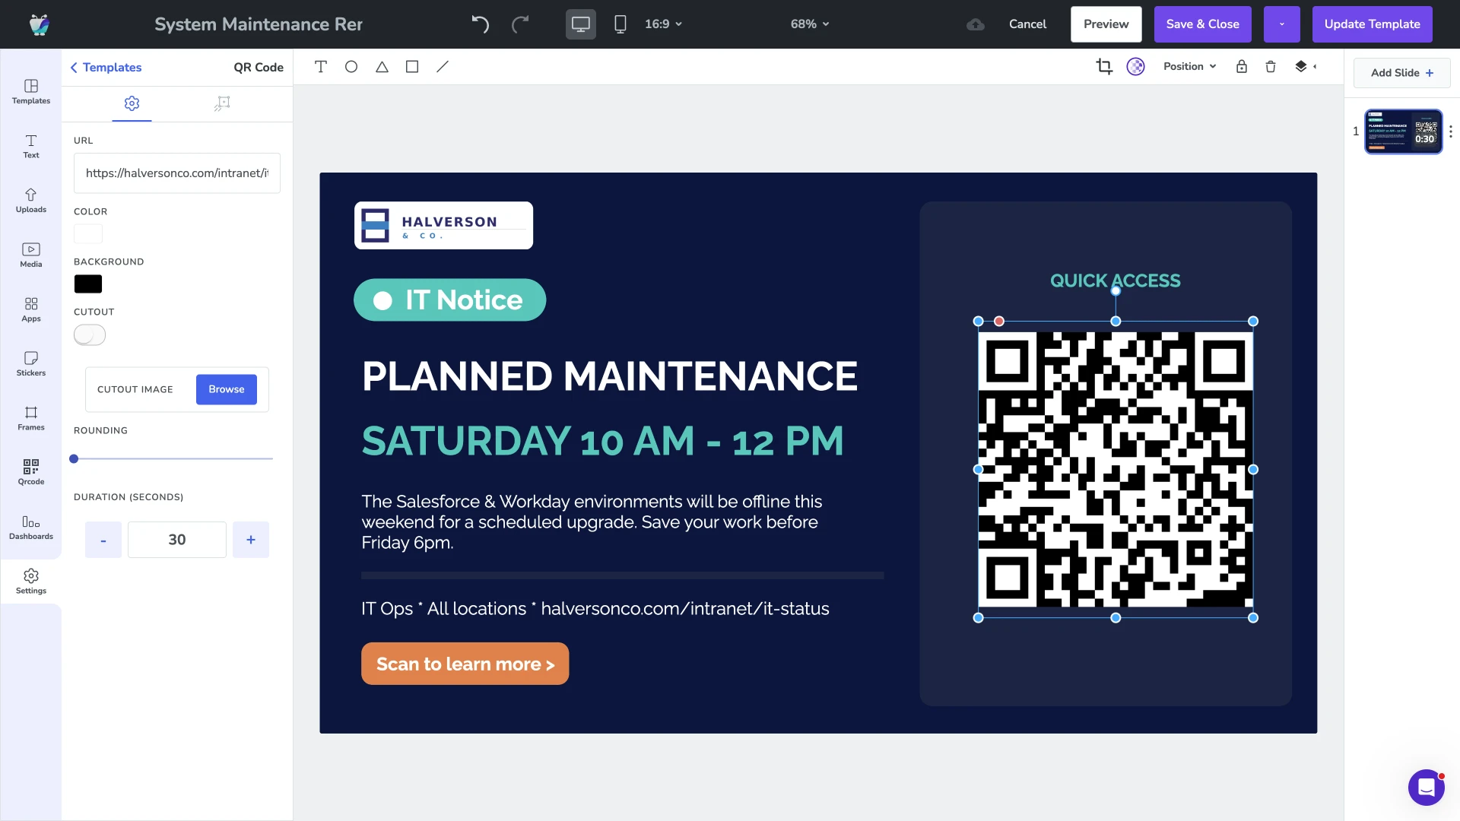Click the QR code URL field
The image size is (1460, 821).
click(177, 173)
